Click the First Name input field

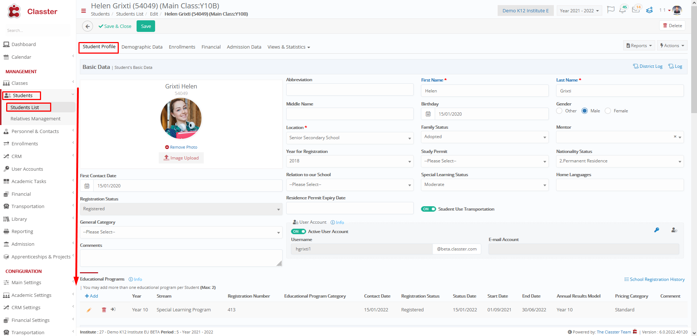click(485, 91)
